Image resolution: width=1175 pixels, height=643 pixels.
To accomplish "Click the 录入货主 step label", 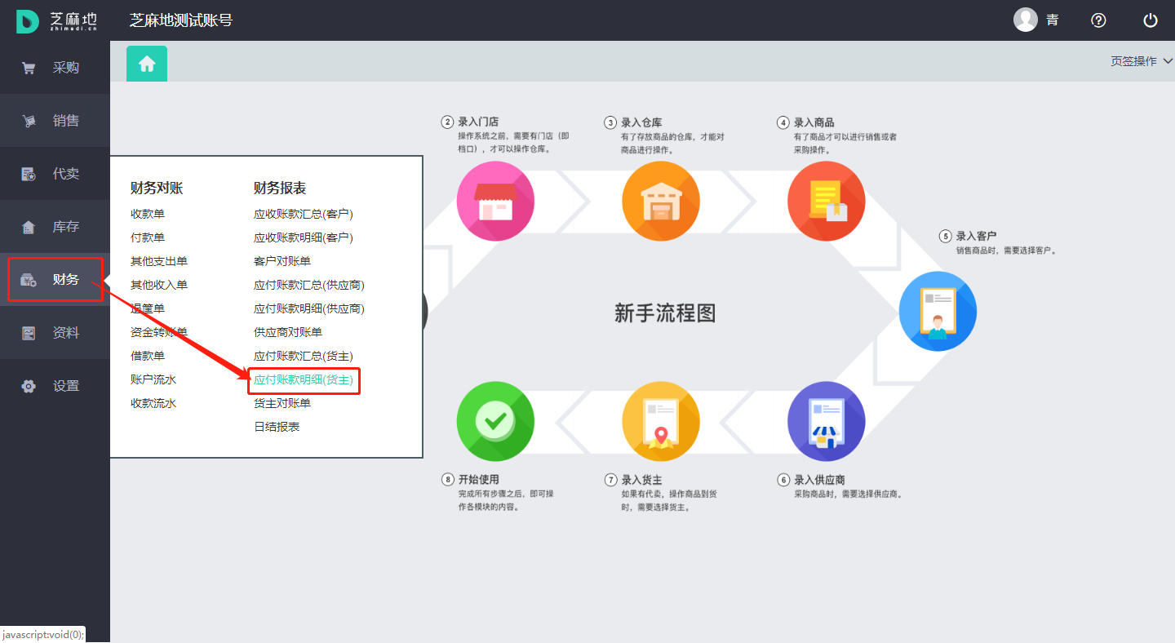I will coord(641,480).
